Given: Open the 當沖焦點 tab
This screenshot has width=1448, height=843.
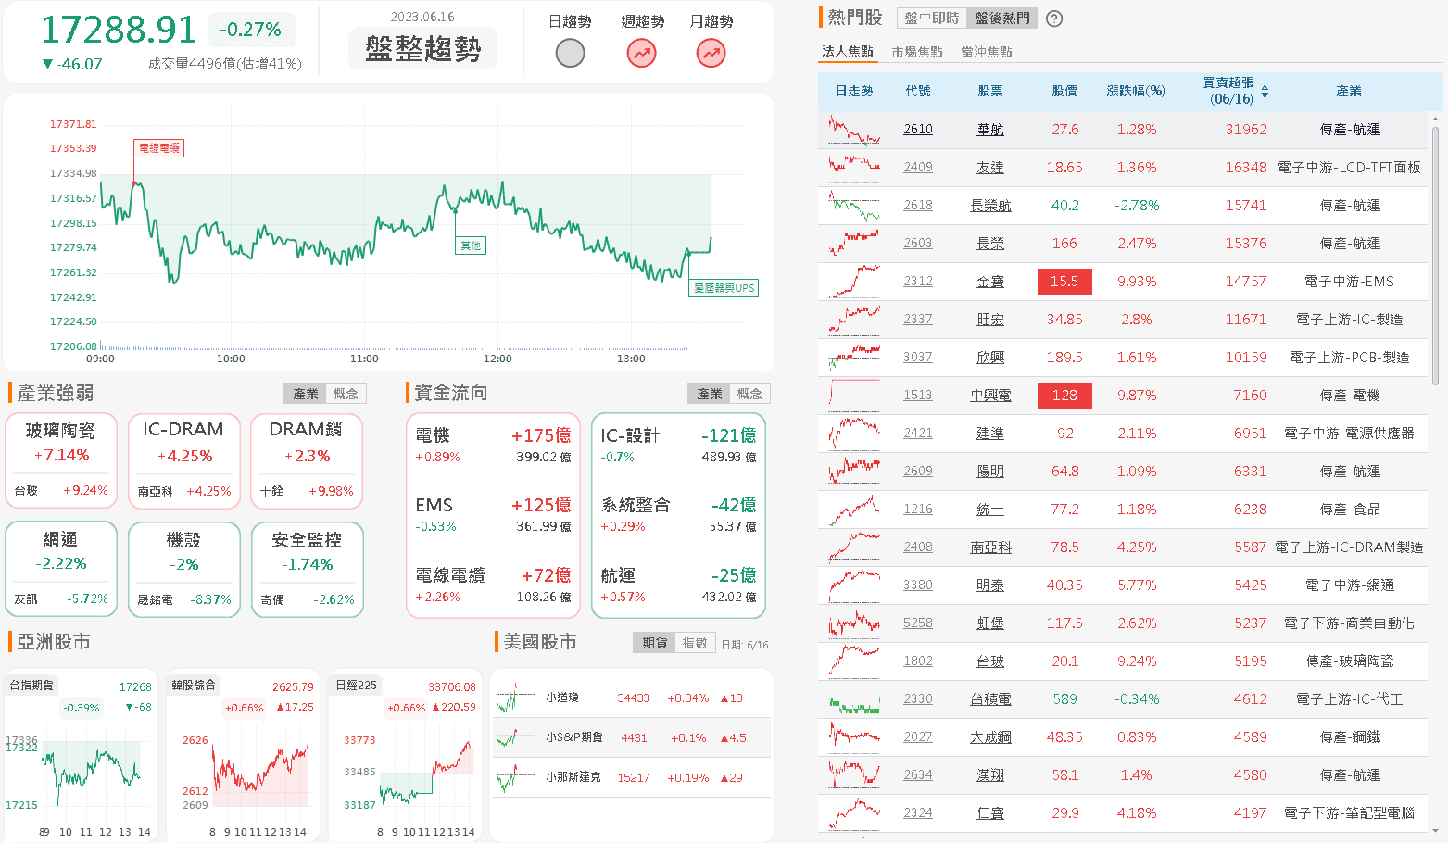Looking at the screenshot, I should (987, 52).
